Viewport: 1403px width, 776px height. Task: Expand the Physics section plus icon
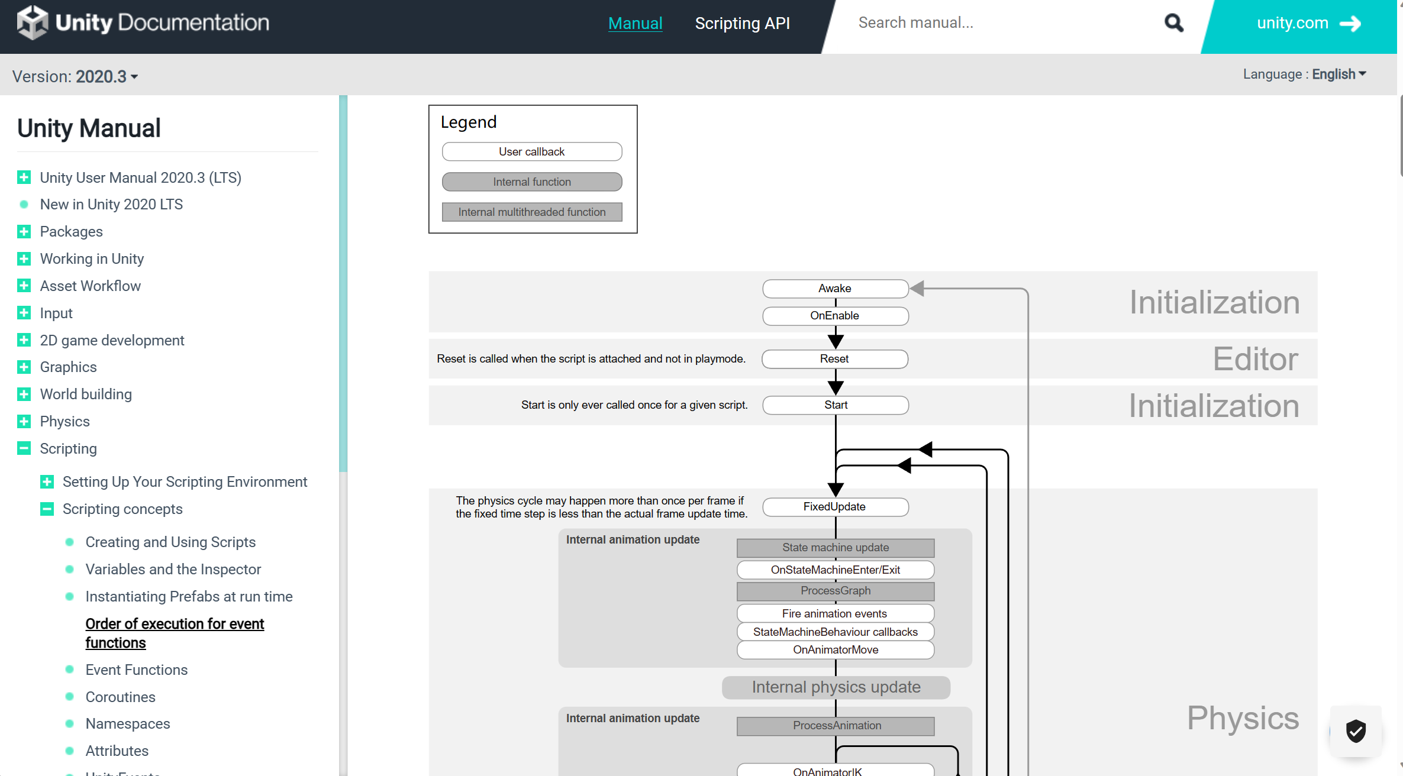coord(24,422)
